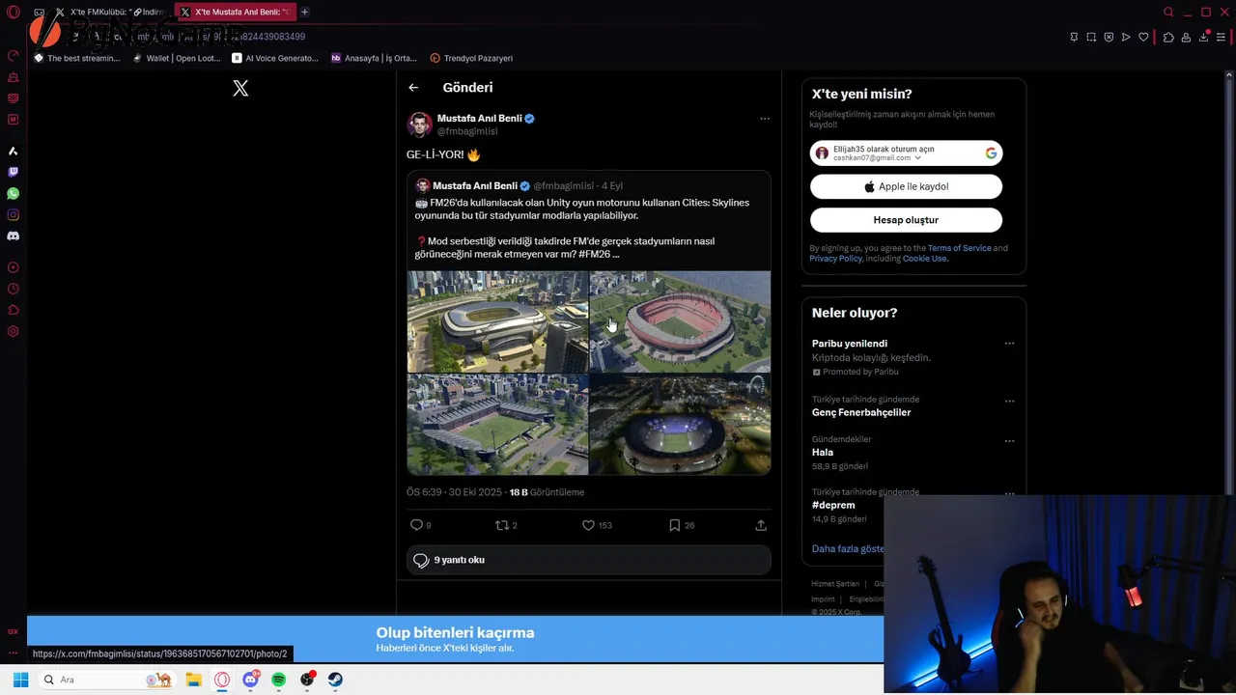This screenshot has height=695, width=1236.
Task: Open the Privacy Policy link
Action: click(836, 259)
